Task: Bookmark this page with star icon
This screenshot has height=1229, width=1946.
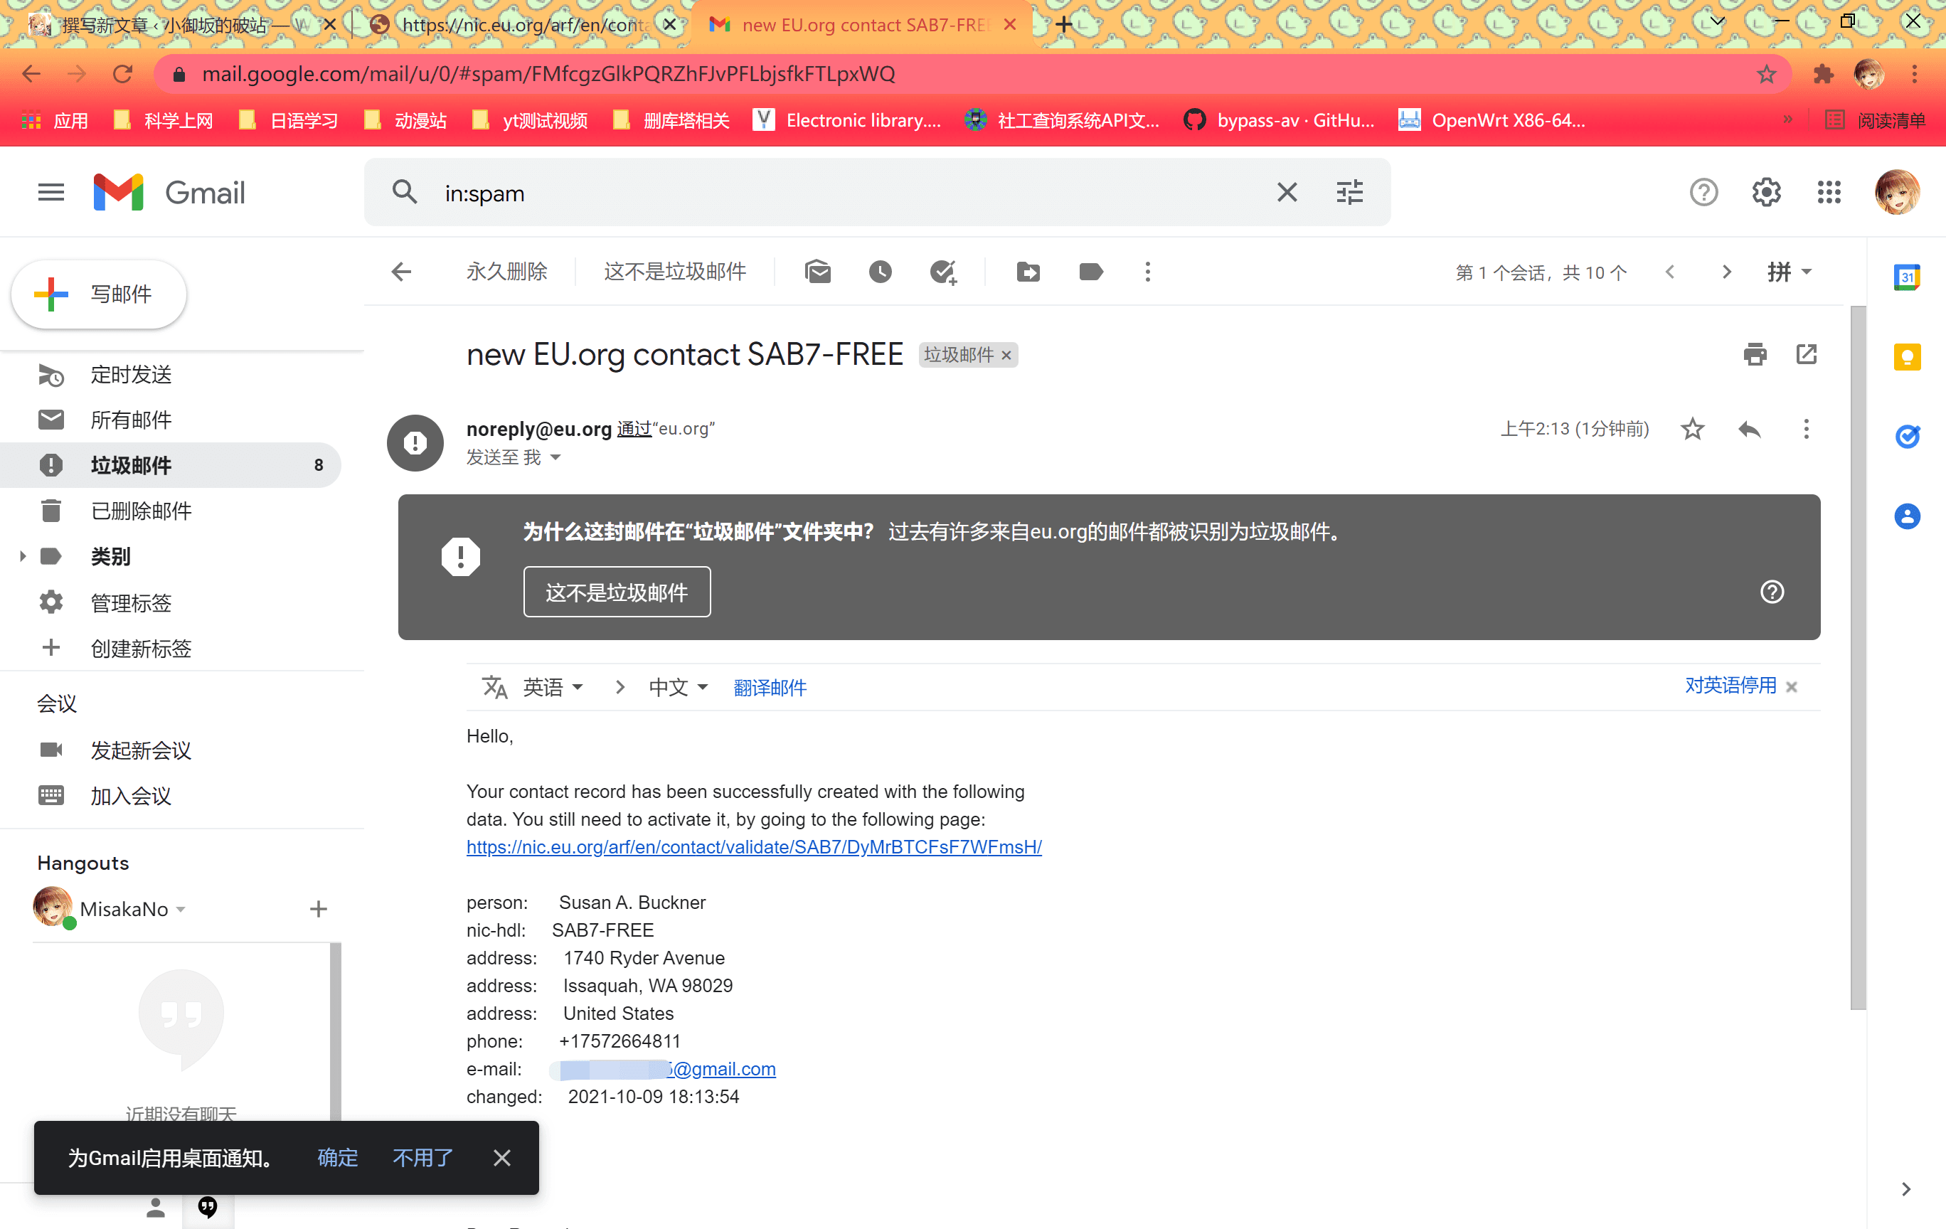Action: pyautogui.click(x=1766, y=75)
